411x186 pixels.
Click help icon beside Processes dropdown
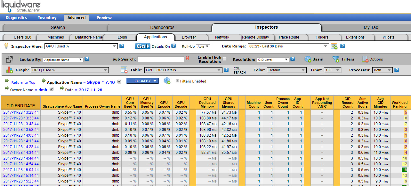[x=397, y=70]
